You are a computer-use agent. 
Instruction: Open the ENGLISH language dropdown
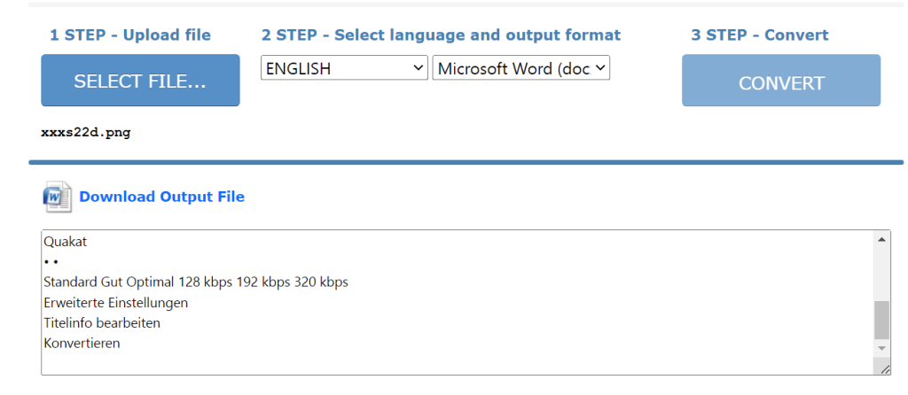coord(344,68)
